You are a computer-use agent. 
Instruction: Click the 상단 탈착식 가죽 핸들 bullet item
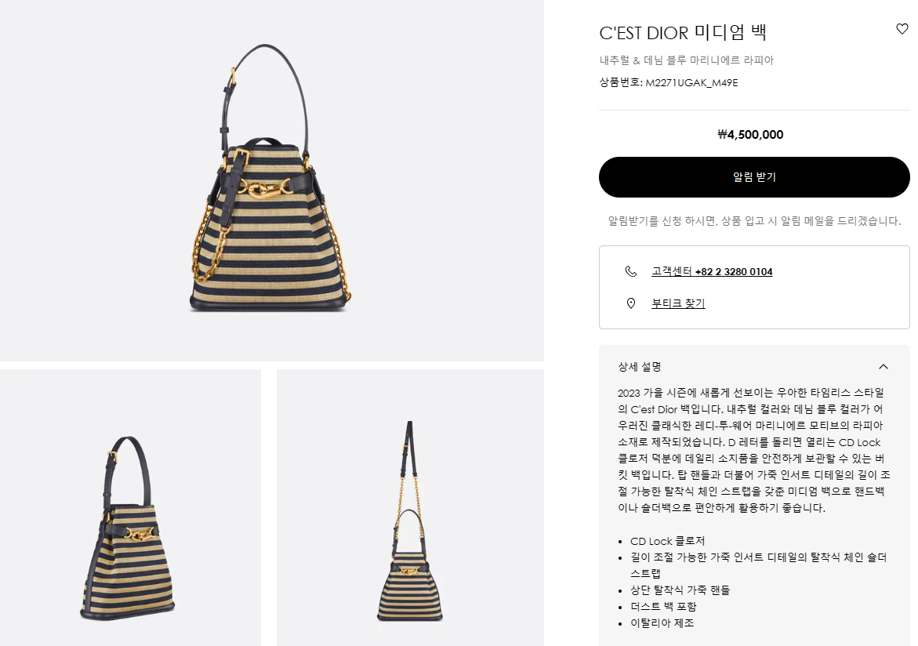(680, 590)
